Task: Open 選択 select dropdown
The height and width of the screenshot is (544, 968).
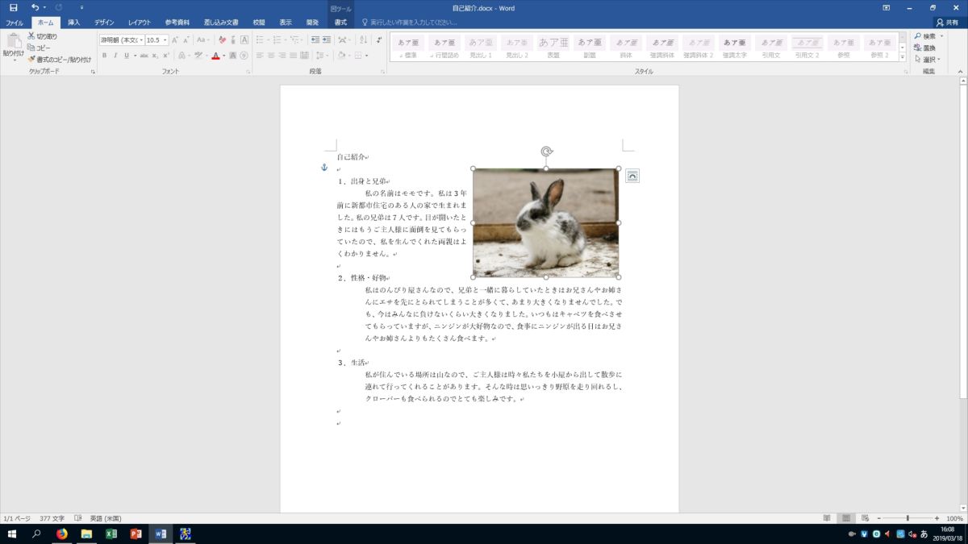Action: coord(927,59)
